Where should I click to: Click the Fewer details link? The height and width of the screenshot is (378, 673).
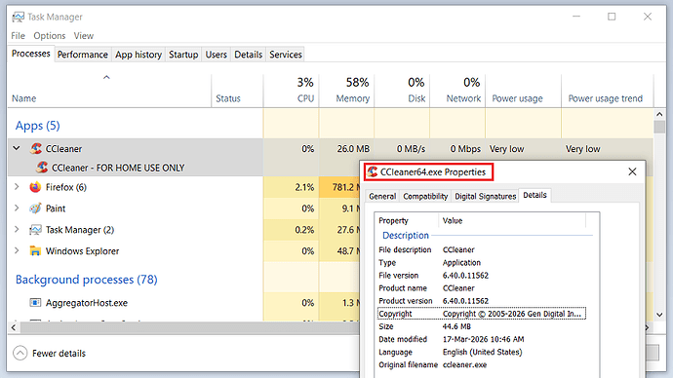59,353
